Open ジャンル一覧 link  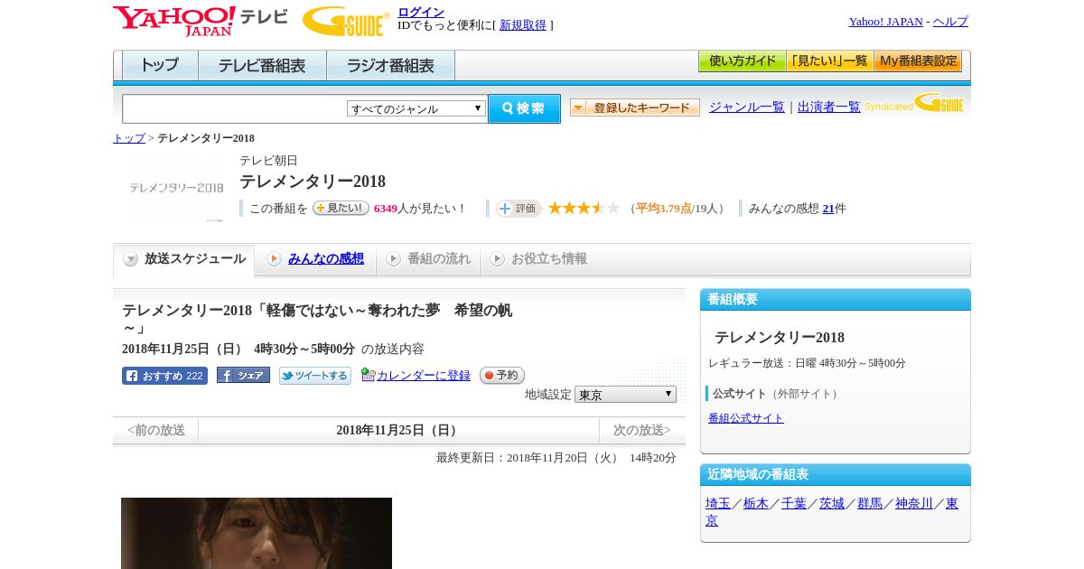(747, 107)
